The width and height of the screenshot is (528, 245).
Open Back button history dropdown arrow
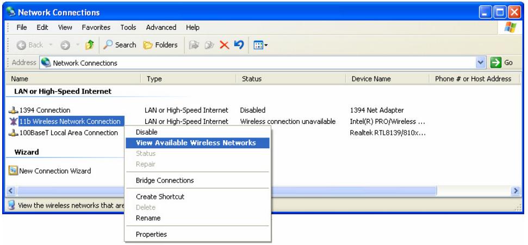(x=51, y=45)
